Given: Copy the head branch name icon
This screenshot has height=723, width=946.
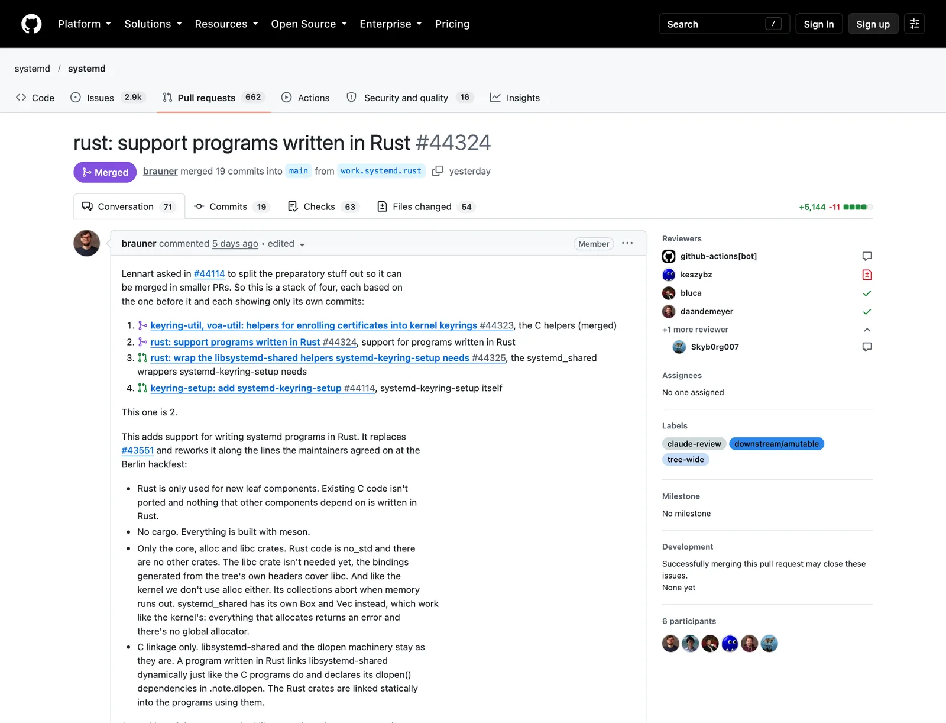Looking at the screenshot, I should (x=438, y=171).
